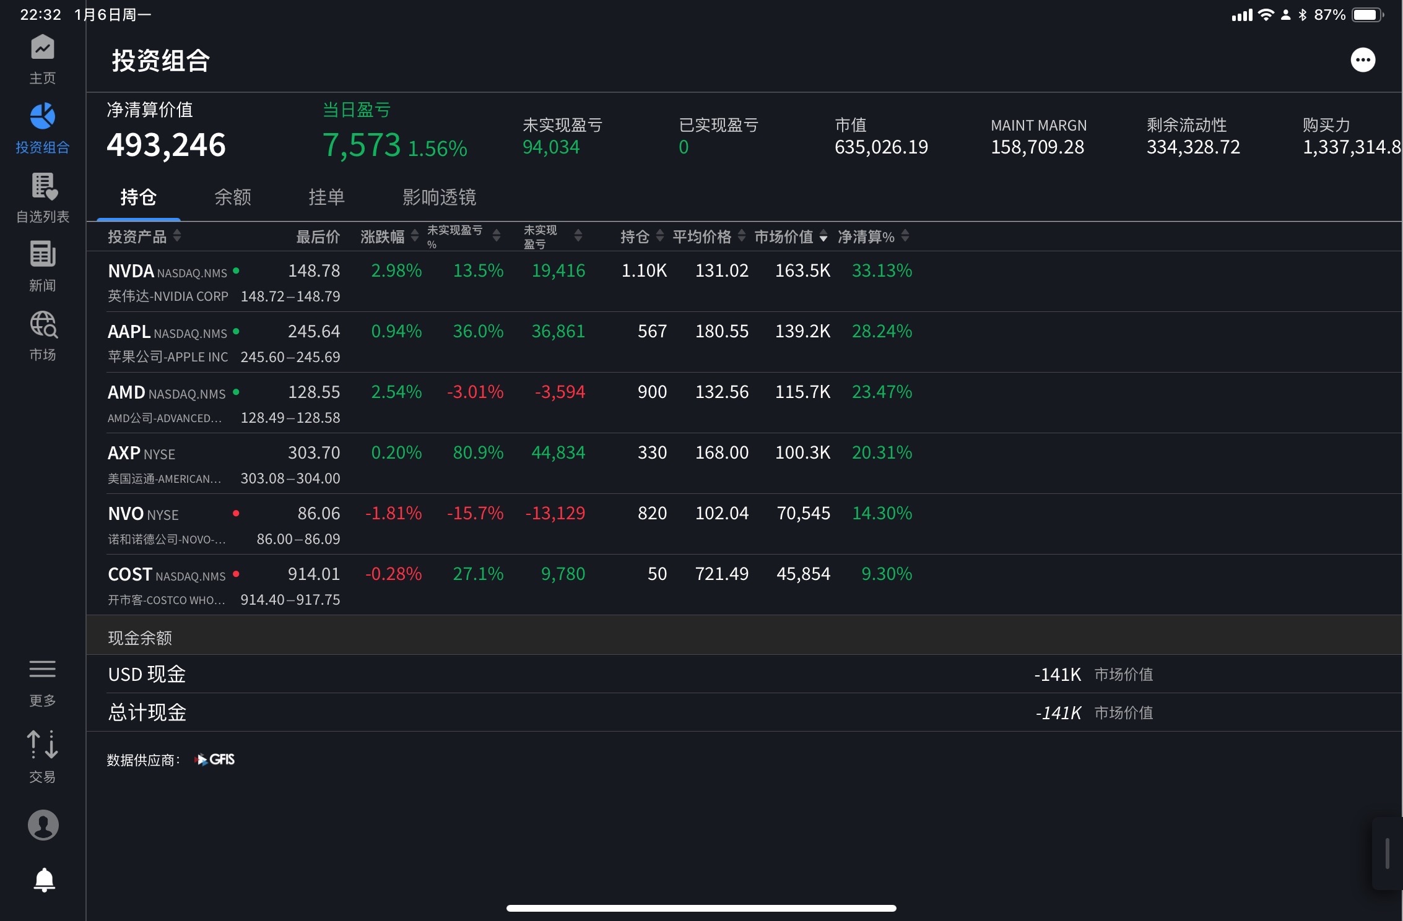1403x921 pixels.
Task: Tap the battery indicator in status bar
Action: pos(1367,15)
